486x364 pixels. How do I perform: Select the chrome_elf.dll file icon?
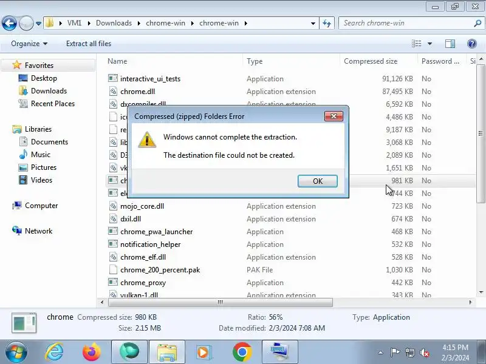[113, 257]
